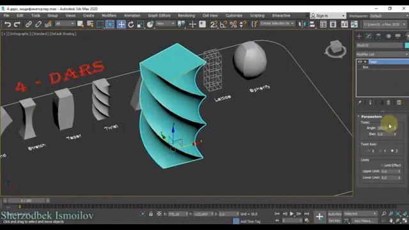Click the Redo arrow icon
This screenshot has height=230, width=409.
[x=17, y=24]
